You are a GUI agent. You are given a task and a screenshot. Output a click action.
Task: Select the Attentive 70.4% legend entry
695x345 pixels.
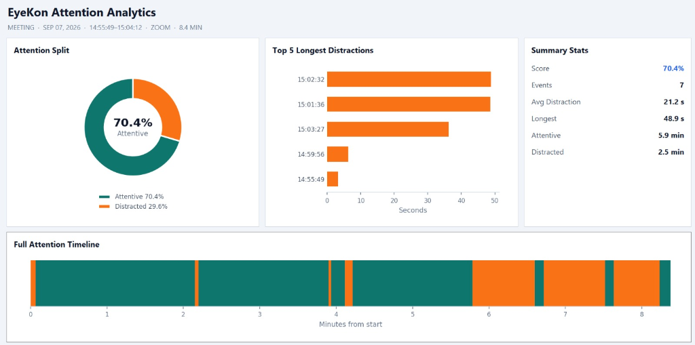(x=133, y=197)
